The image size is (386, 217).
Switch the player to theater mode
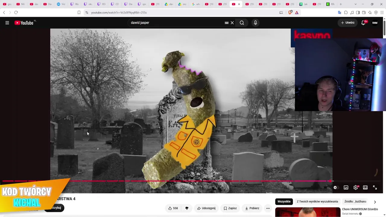365,187
